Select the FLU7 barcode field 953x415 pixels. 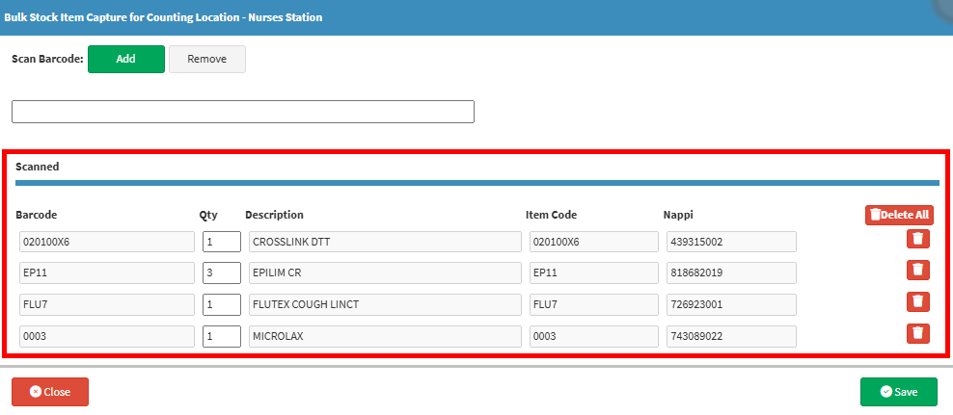coord(107,304)
